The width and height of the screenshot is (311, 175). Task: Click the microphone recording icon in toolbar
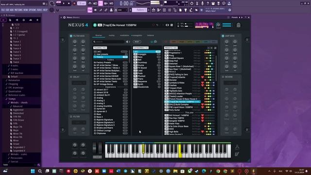[x=202, y=3]
